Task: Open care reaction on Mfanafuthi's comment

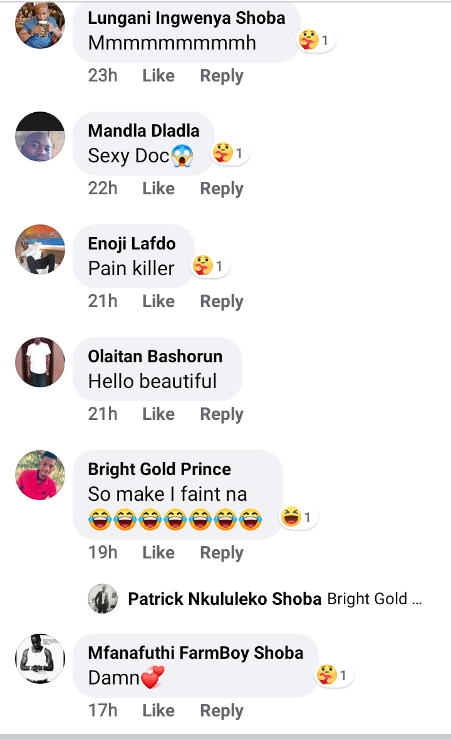Action: coord(333,675)
